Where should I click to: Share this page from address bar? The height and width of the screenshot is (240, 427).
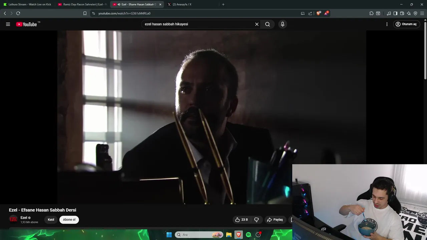point(310,13)
